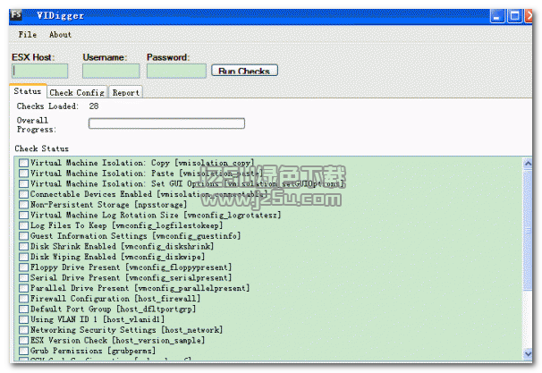Open the Report tab

point(126,92)
